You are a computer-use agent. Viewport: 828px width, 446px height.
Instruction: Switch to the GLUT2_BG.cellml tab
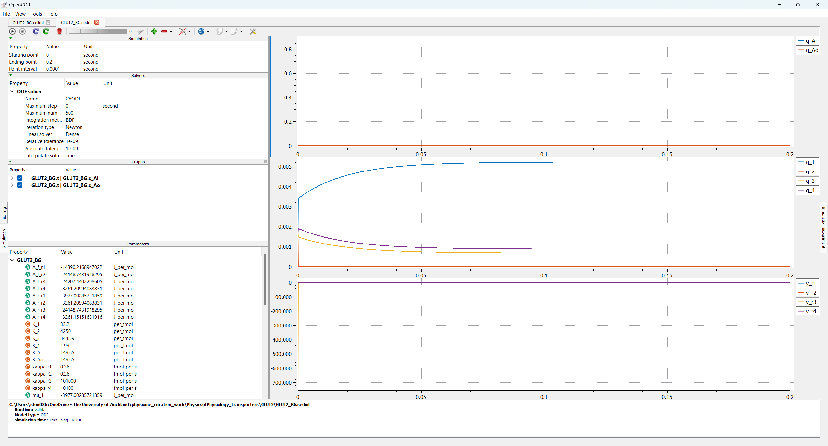28,22
